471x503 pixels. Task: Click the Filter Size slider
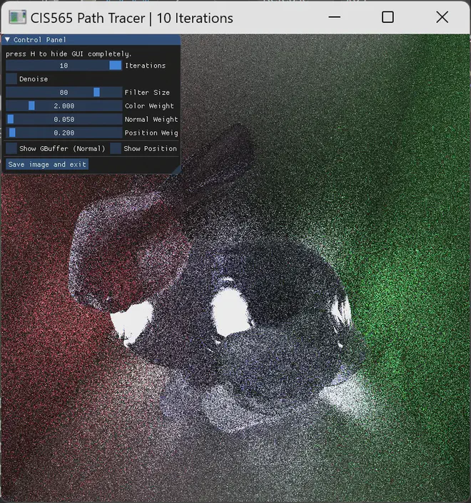[x=64, y=93]
